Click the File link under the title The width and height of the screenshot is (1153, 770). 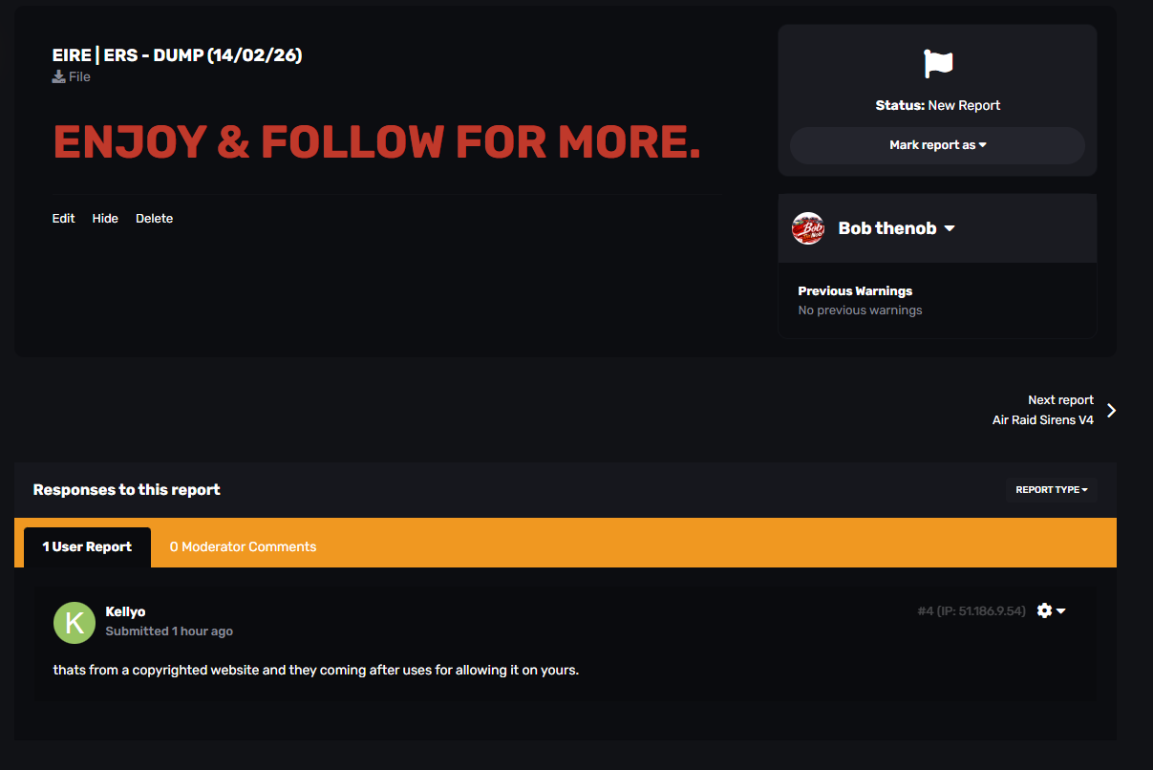click(79, 76)
